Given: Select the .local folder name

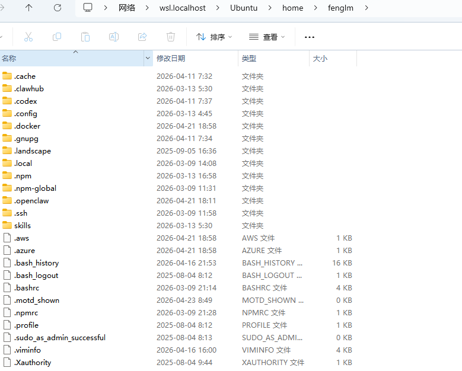Looking at the screenshot, I should tap(23, 163).
